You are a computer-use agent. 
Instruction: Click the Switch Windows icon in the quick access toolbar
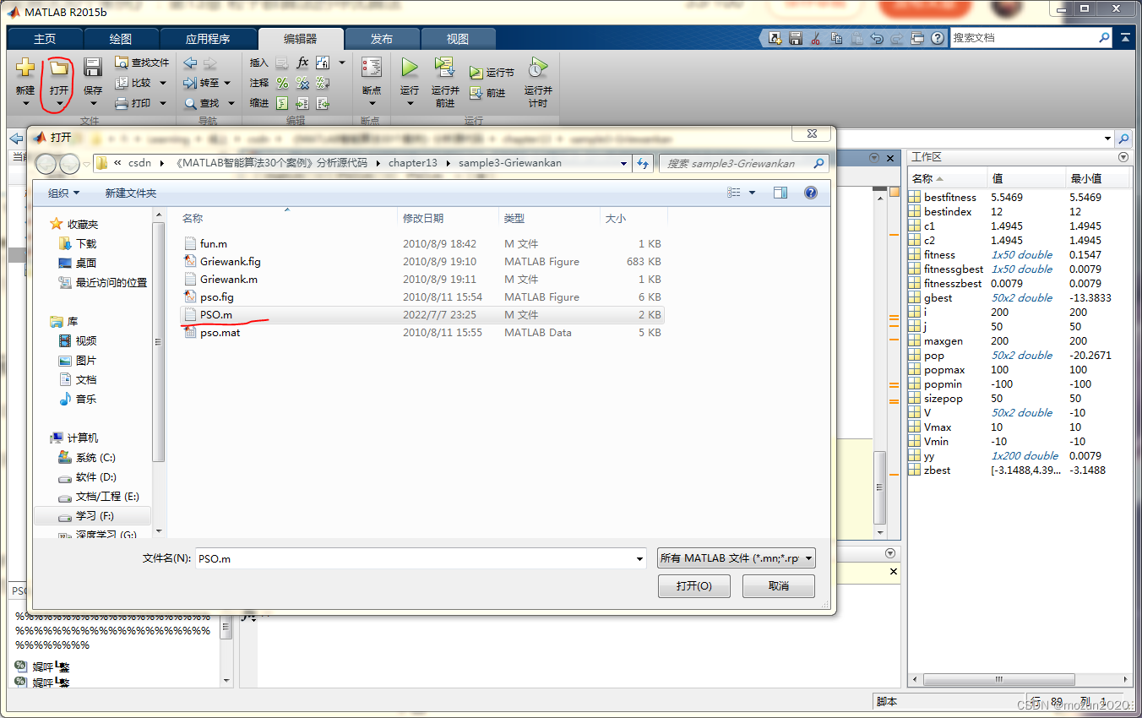917,38
